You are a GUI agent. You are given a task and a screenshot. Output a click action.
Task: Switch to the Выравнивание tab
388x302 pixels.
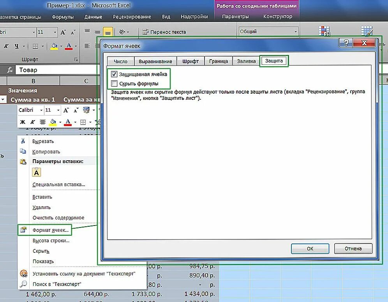pyautogui.click(x=155, y=61)
